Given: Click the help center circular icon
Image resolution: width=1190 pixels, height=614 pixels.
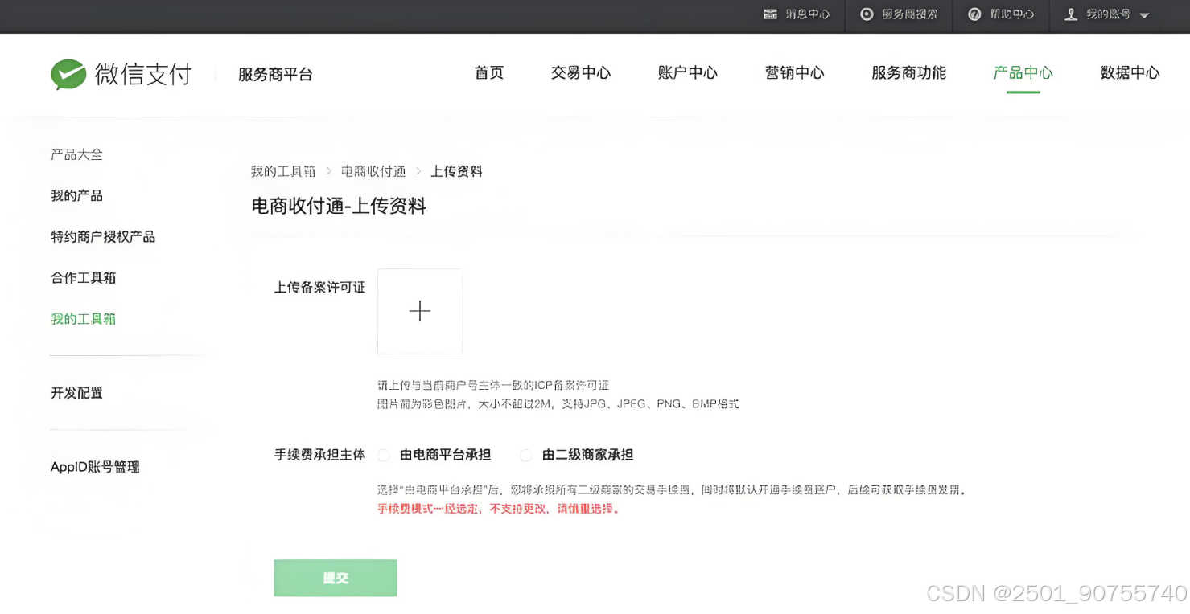Looking at the screenshot, I should click(974, 14).
